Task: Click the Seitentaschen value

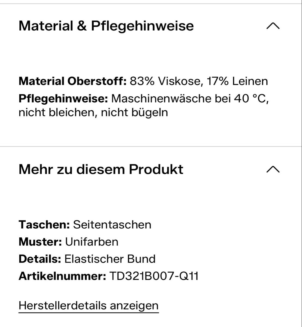Action: coord(112,225)
